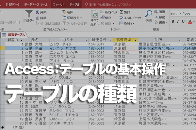Viewport: 196px width, 130px height.
Task: Toggle フィルターの実行
Action: pos(74,23)
